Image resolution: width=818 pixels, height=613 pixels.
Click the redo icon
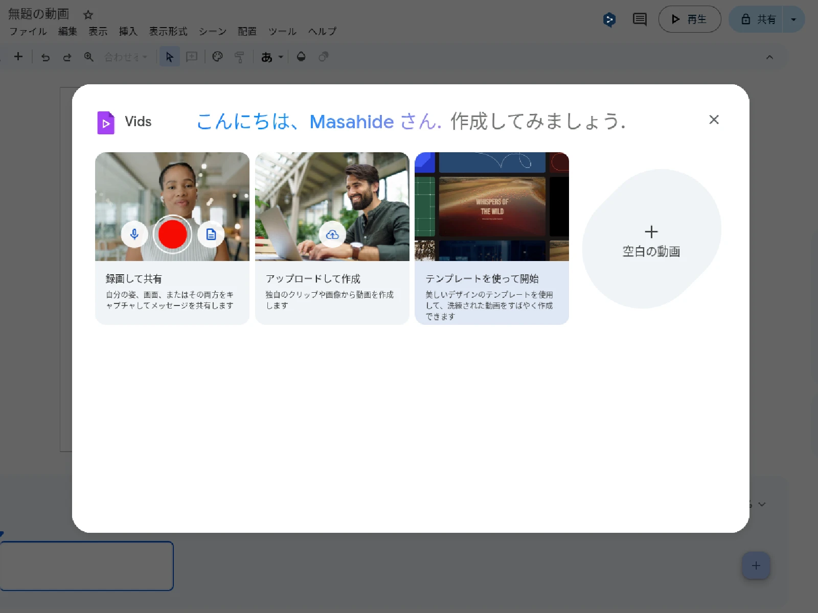[67, 57]
